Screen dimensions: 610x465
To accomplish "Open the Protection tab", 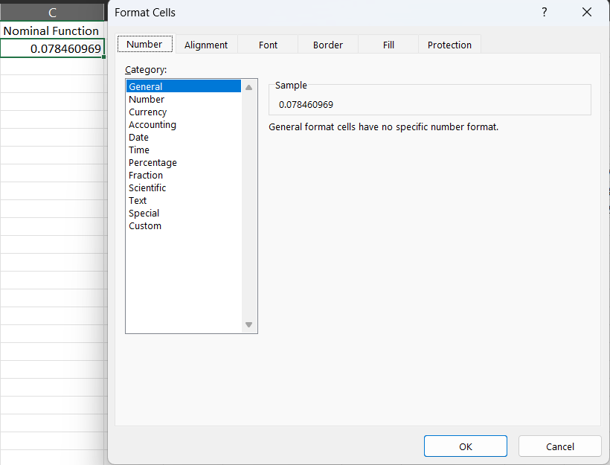I will 449,45.
